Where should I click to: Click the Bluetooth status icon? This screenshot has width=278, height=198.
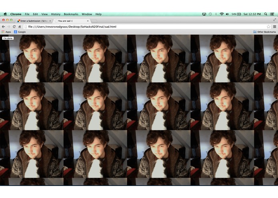pos(216,14)
